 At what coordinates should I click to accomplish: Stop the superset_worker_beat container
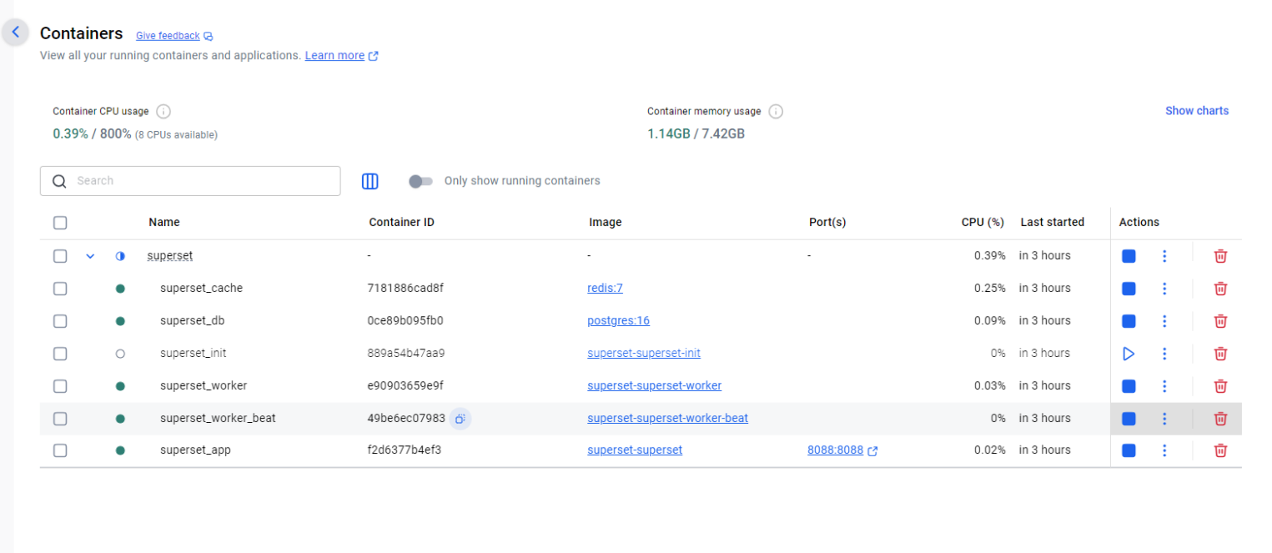pyautogui.click(x=1129, y=418)
